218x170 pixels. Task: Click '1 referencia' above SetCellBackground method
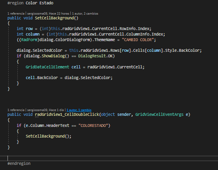point(16,13)
